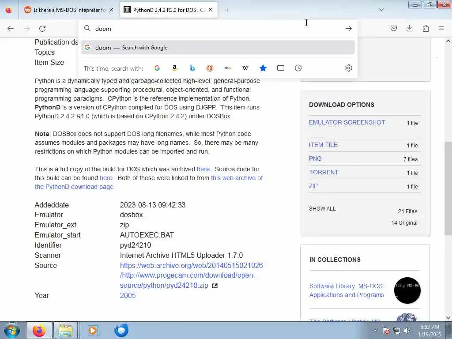The height and width of the screenshot is (339, 452).
Task: Click scrollbar up arrow
Action: 448,41
